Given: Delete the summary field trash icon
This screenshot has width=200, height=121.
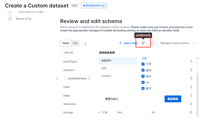Looking at the screenshot, I should [191, 70].
